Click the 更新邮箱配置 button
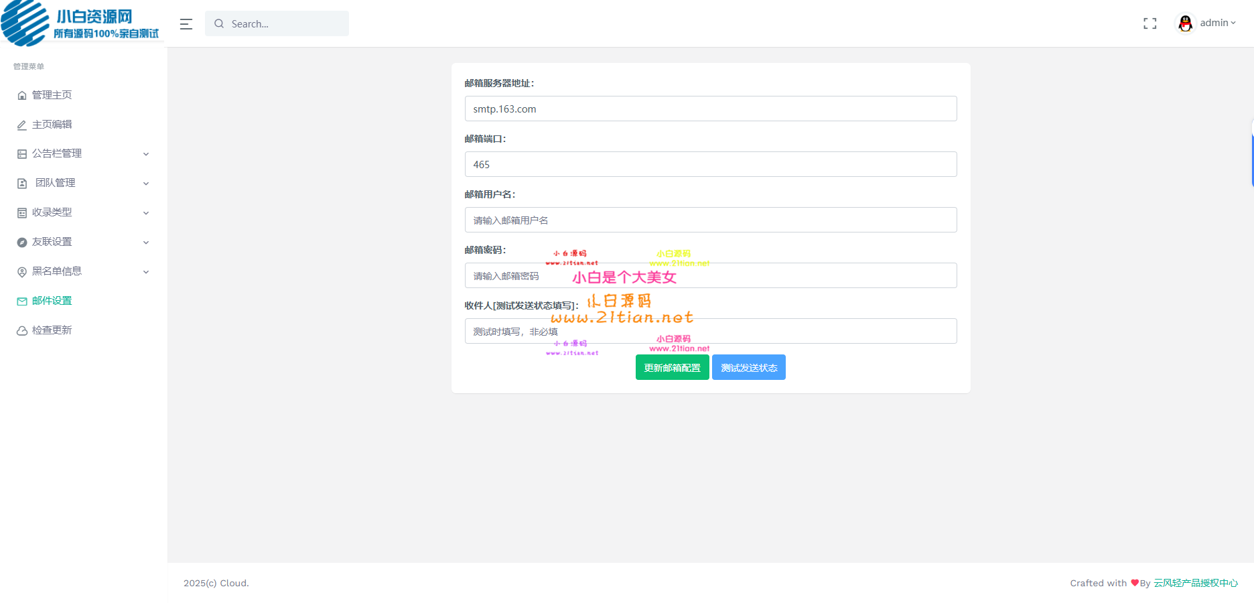Screen dimensions: 1254x603 tap(672, 367)
